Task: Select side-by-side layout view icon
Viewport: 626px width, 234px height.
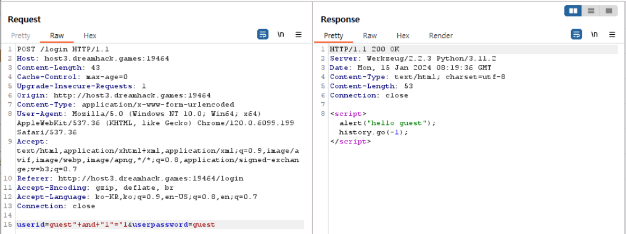Action: point(573,11)
